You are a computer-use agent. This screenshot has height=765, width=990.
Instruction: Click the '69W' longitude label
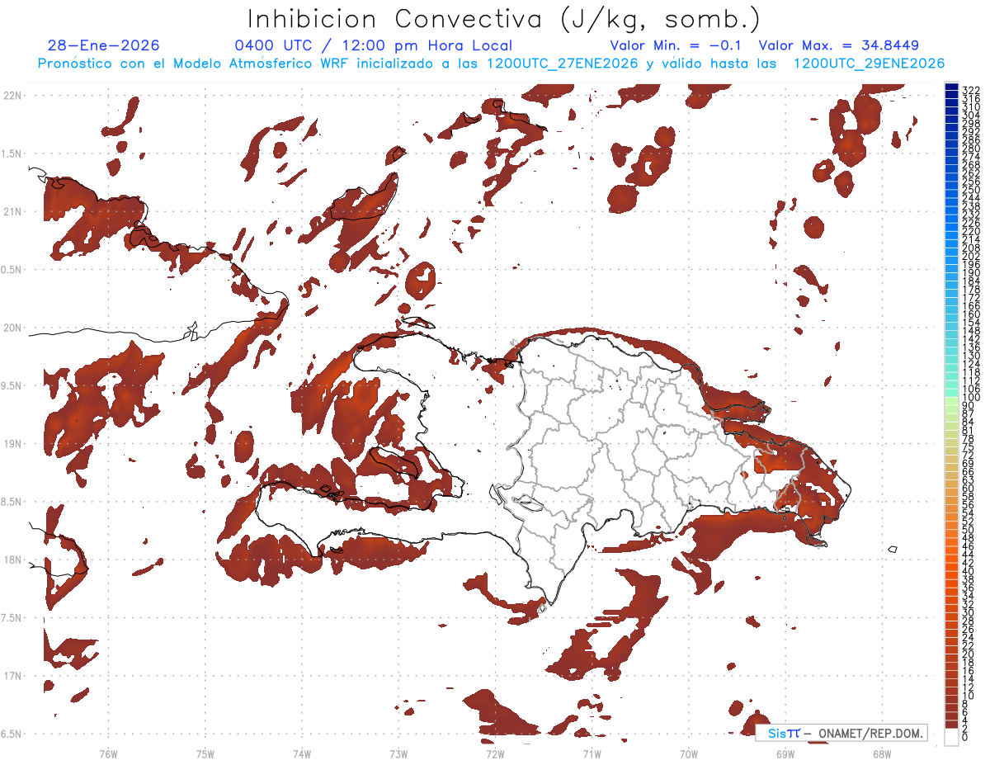785,753
